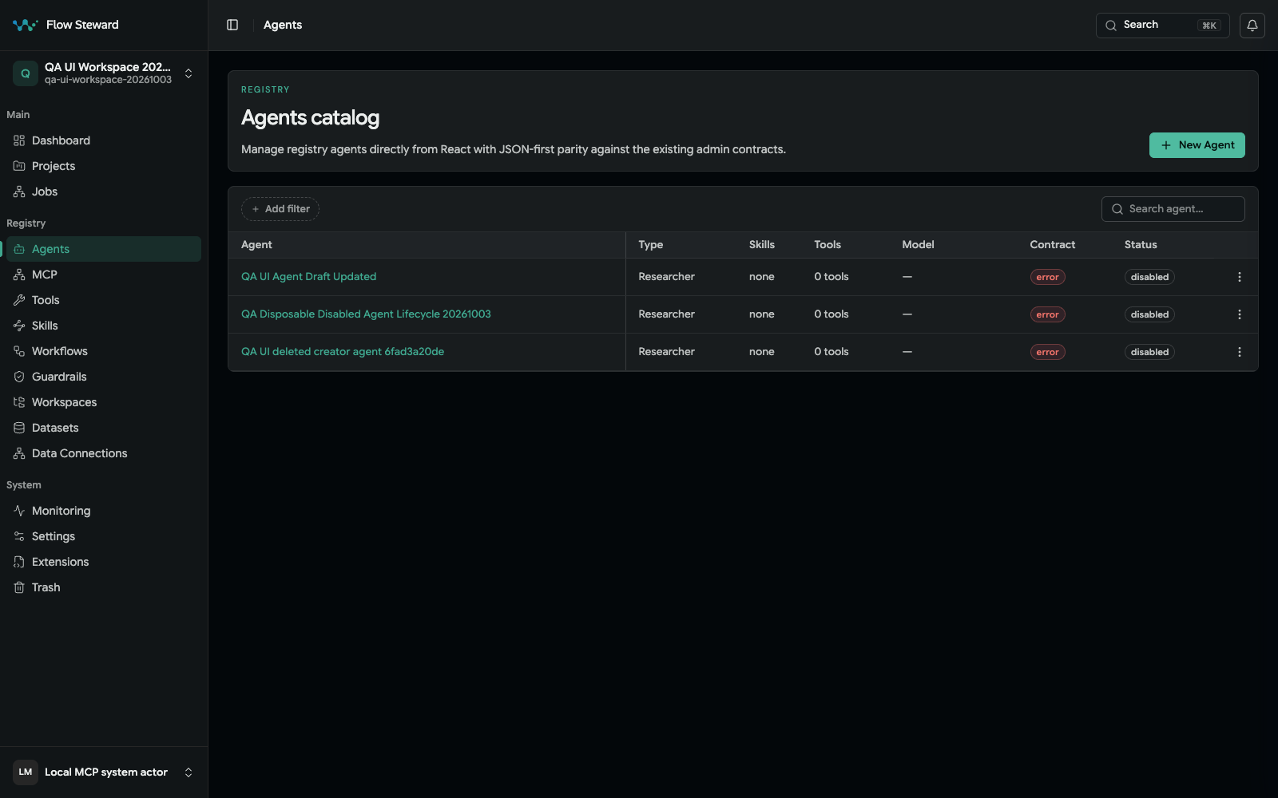Open Settings under System
The width and height of the screenshot is (1278, 798).
(104, 536)
